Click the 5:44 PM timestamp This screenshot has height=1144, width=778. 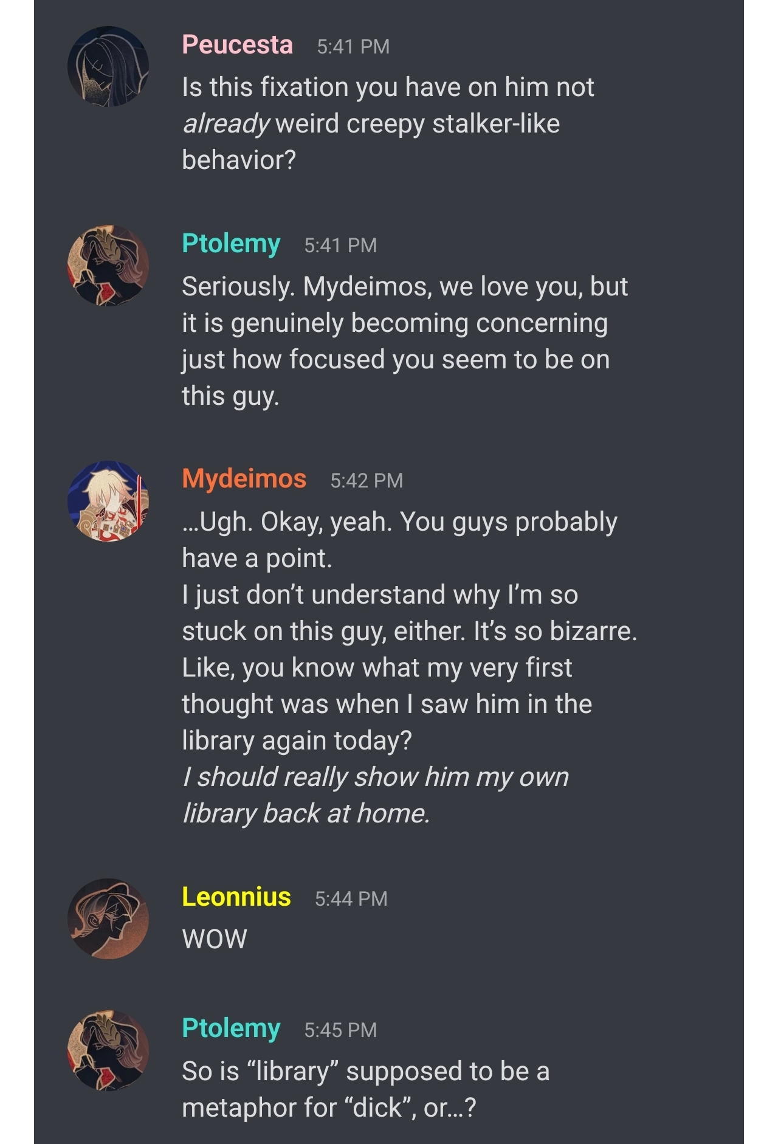pyautogui.click(x=351, y=899)
